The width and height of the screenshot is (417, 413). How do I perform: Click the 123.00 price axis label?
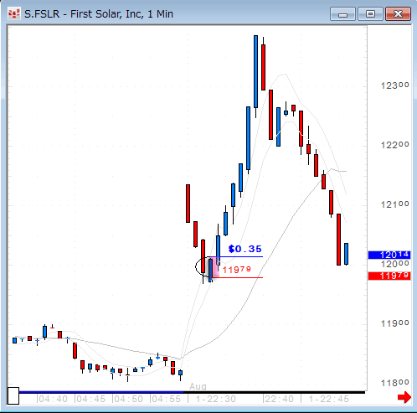click(395, 85)
